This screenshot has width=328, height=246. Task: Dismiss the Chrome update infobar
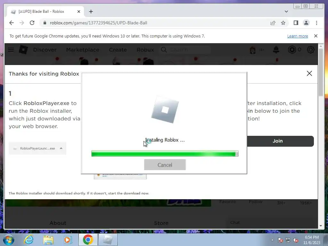316,36
